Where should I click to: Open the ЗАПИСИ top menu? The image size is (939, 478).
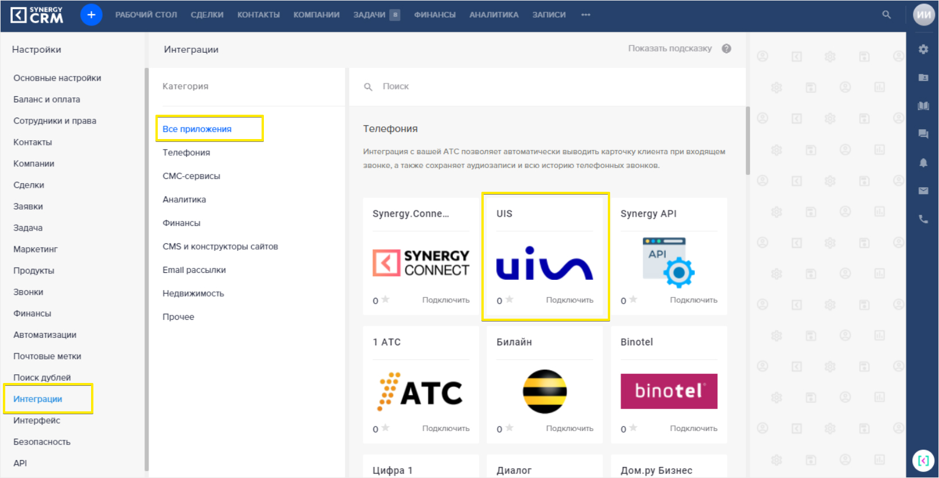pyautogui.click(x=549, y=15)
